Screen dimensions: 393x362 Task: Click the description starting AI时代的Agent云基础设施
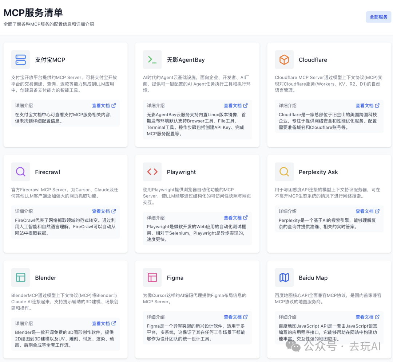[197, 84]
